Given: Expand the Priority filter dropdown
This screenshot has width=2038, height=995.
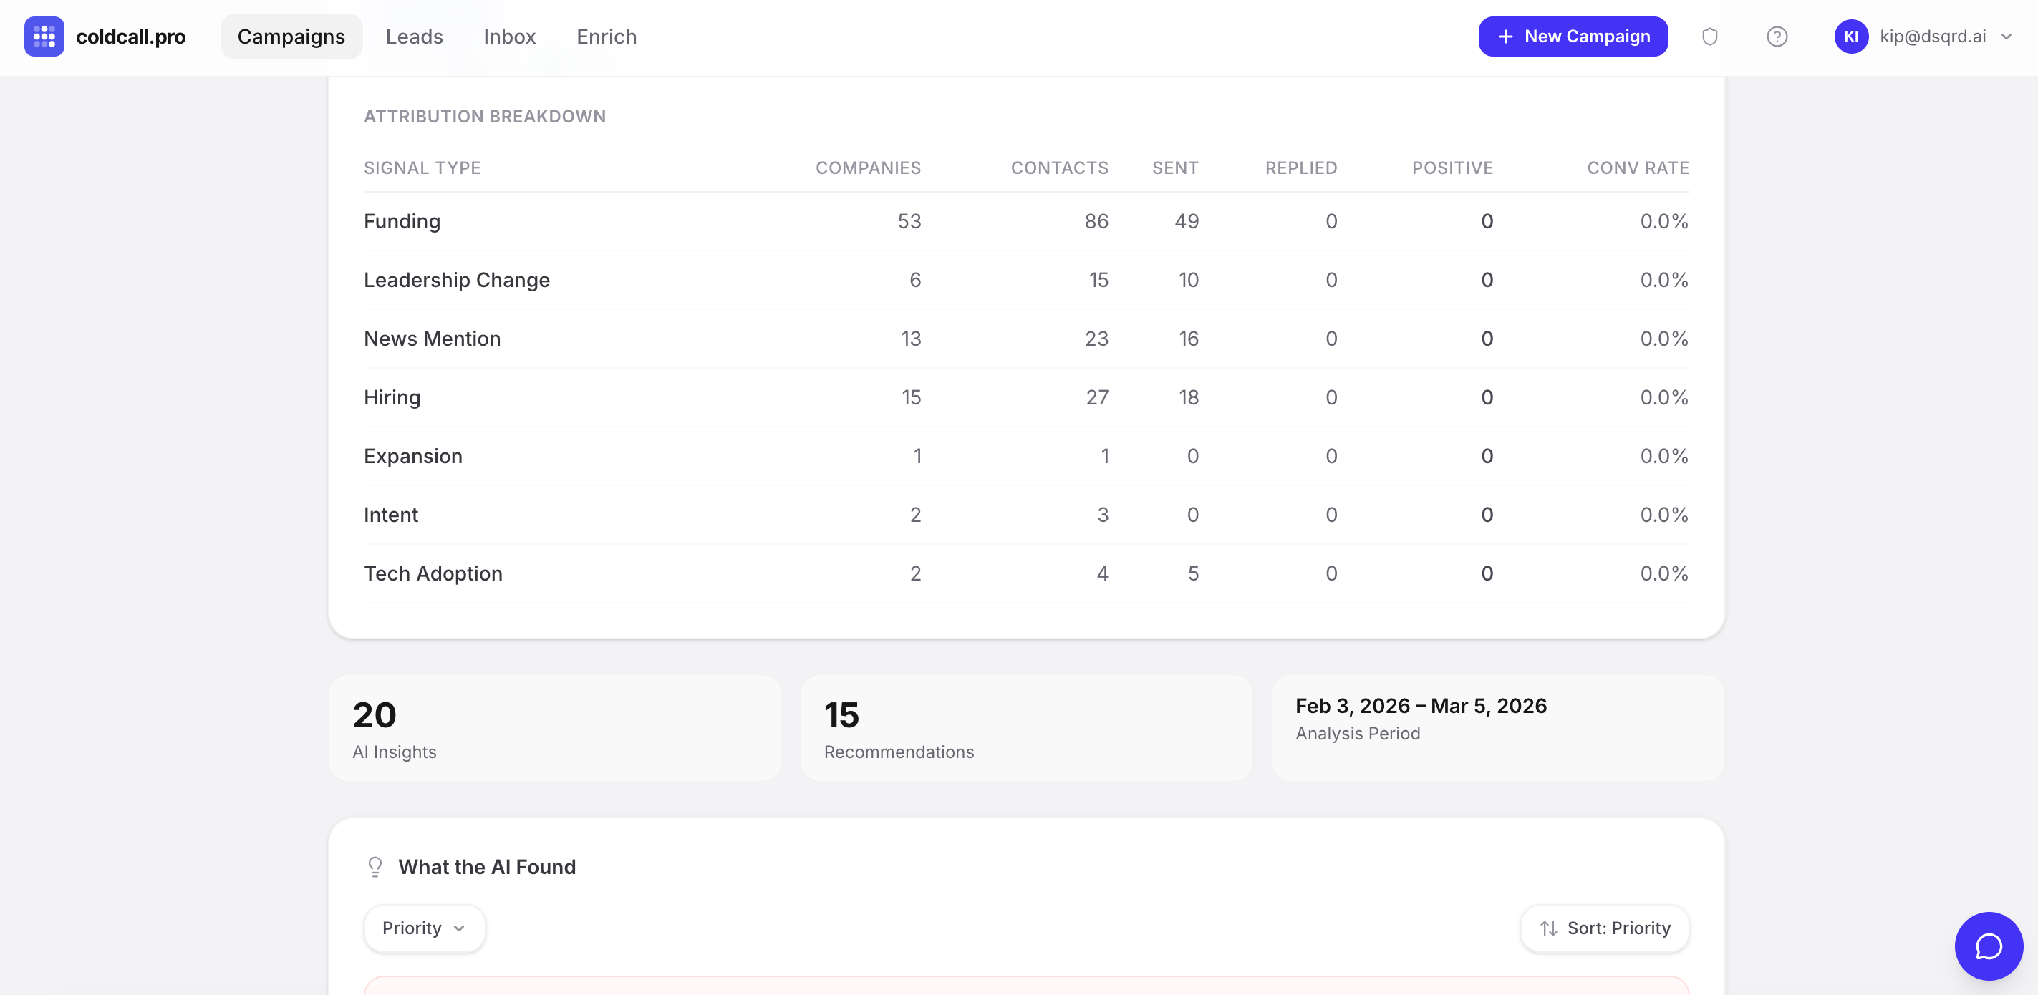Looking at the screenshot, I should 424,928.
